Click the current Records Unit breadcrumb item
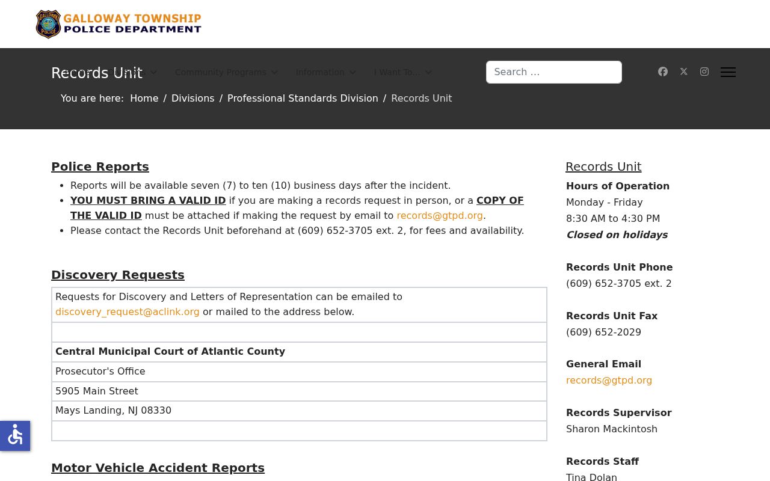This screenshot has height=481, width=770. click(x=421, y=98)
